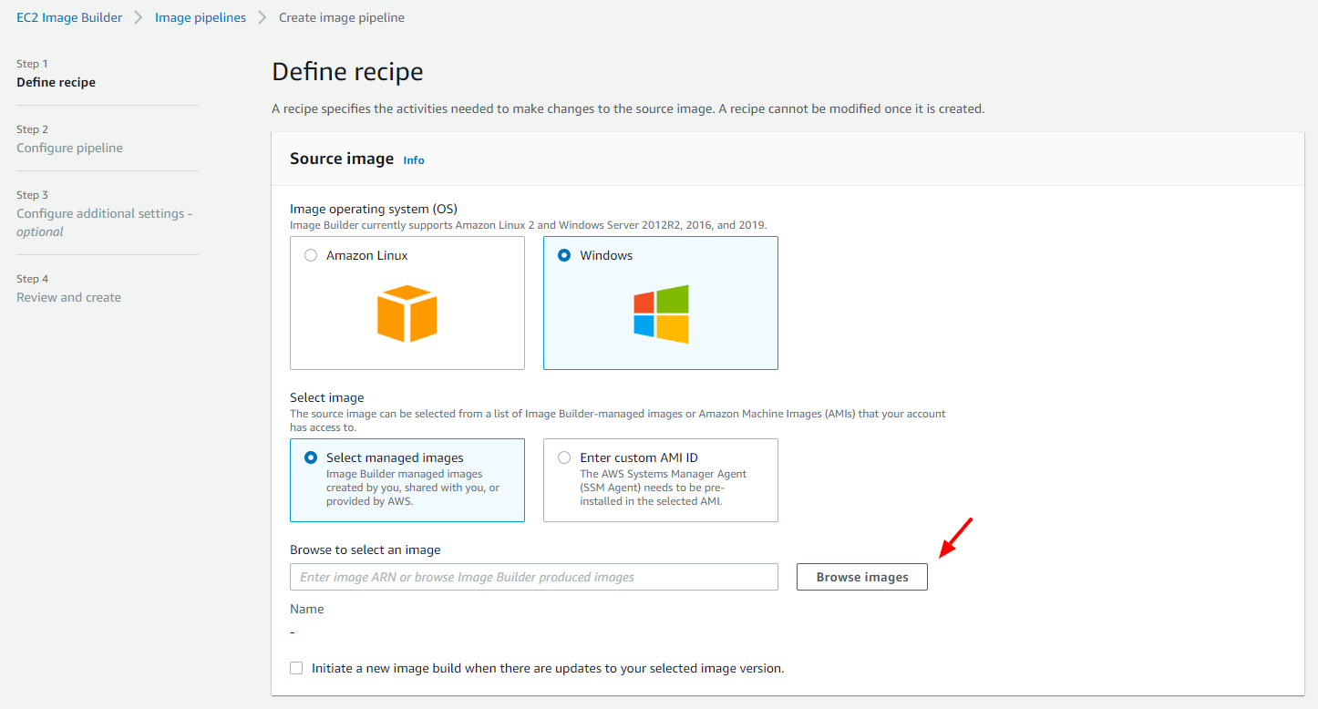
Task: Click 'Source image' section title
Action: (342, 159)
